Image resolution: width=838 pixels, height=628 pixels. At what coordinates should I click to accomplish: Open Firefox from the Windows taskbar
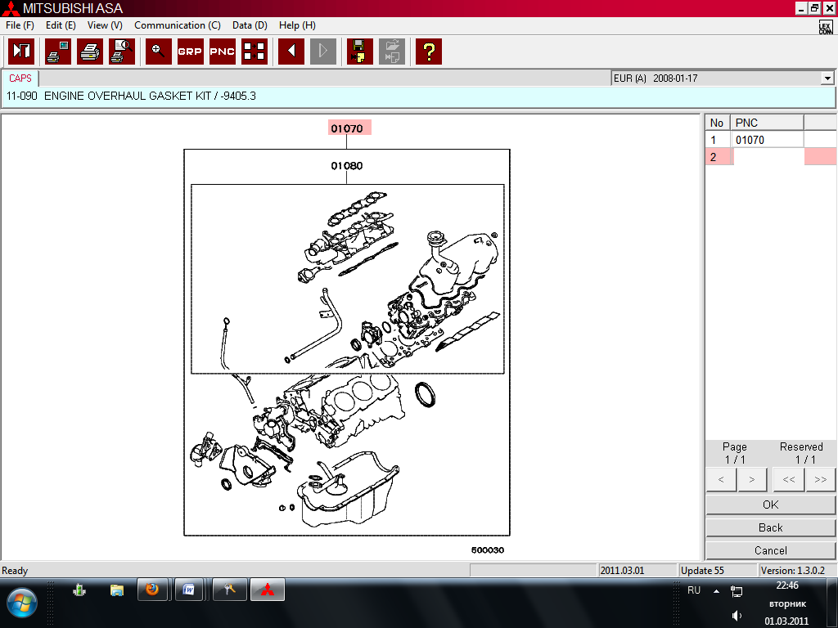(x=151, y=589)
